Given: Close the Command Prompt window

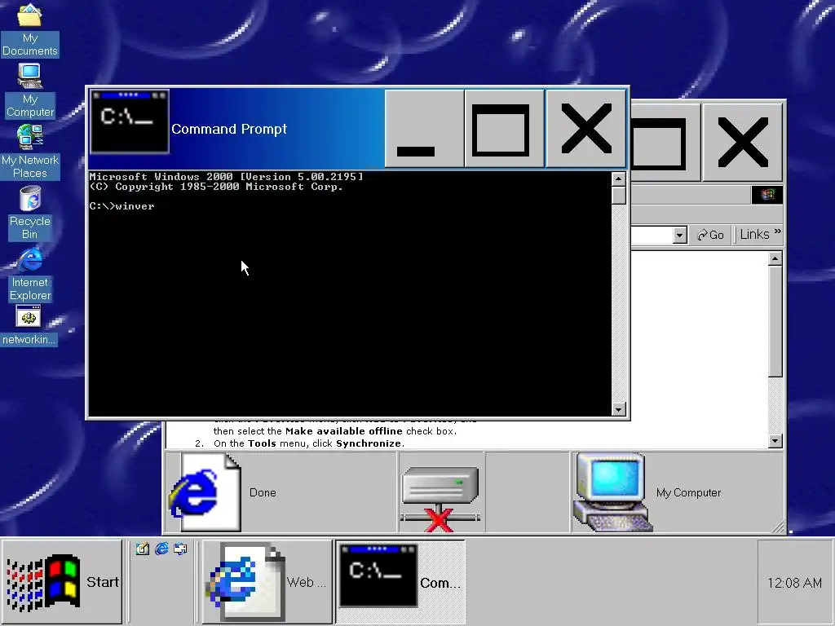Looking at the screenshot, I should (585, 128).
